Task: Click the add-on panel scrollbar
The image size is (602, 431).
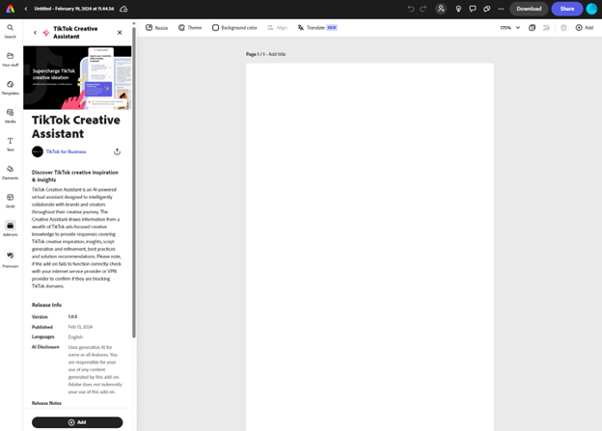Action: pos(133,182)
